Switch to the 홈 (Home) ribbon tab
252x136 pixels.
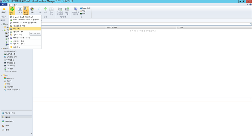click(x=10, y=5)
